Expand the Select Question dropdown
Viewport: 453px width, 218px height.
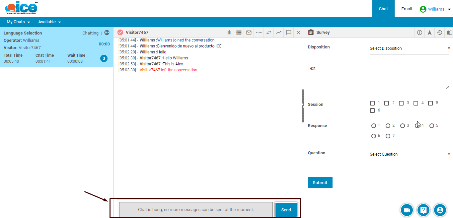coord(410,154)
